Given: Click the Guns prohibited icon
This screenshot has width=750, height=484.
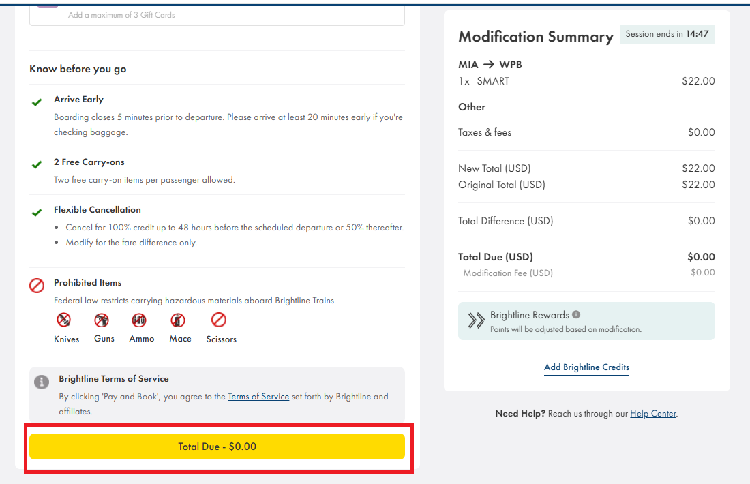Looking at the screenshot, I should click(x=102, y=320).
